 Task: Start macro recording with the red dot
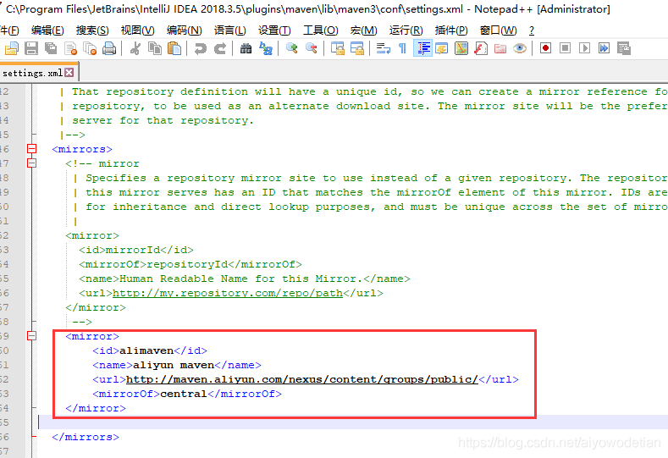click(545, 48)
